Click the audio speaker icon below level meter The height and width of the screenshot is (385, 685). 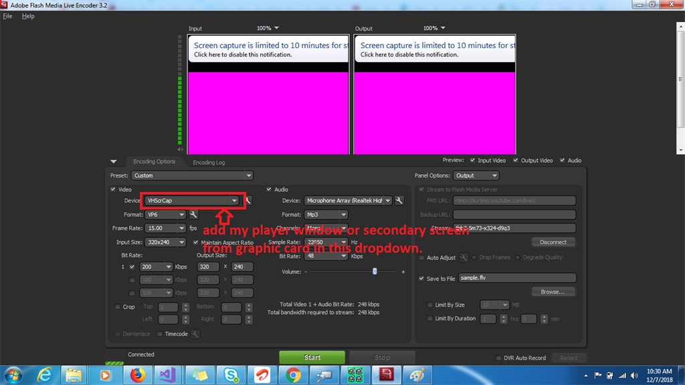pos(180,149)
